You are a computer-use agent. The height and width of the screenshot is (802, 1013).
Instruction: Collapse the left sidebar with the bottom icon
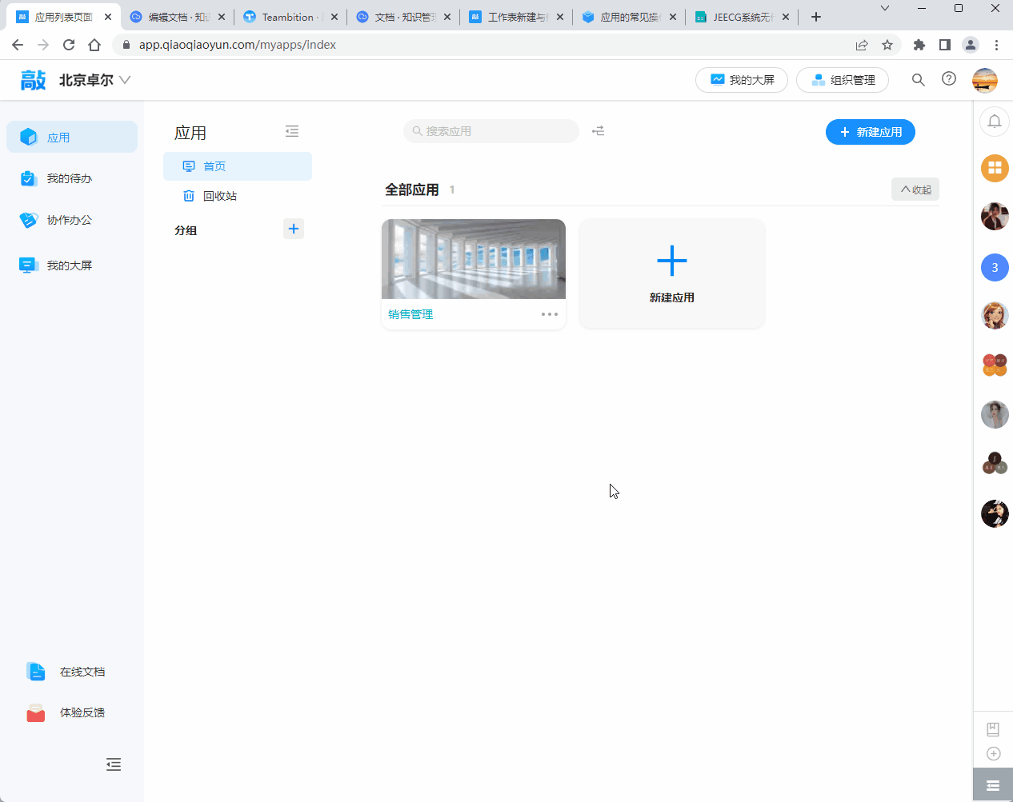(114, 764)
